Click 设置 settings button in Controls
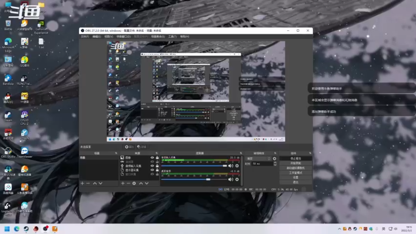 [295, 177]
